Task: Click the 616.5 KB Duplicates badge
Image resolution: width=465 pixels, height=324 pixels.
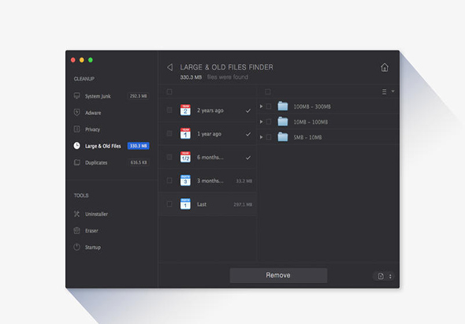Action: [x=139, y=162]
